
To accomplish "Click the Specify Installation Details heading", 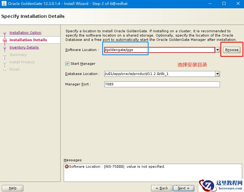I will tap(33, 16).
